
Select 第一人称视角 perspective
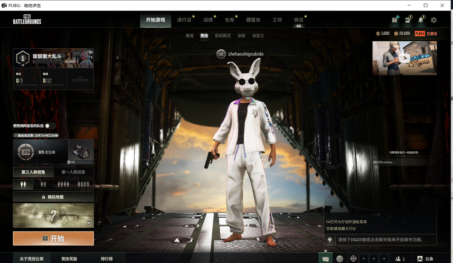pyautogui.click(x=73, y=172)
